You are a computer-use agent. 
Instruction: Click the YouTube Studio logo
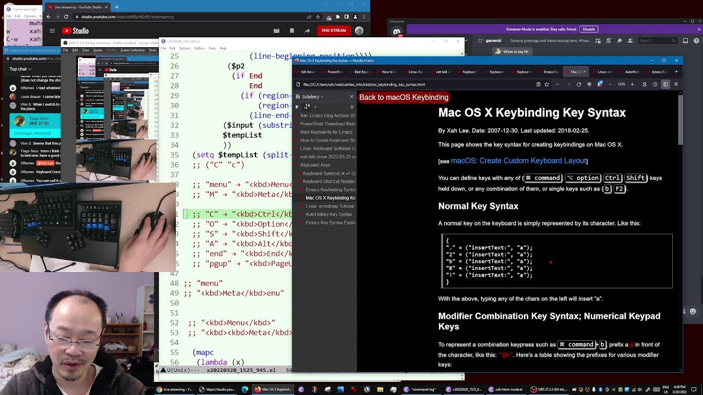point(76,31)
